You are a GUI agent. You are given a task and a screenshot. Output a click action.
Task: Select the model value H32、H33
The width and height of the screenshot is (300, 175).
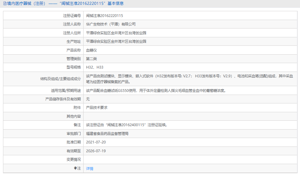(95, 67)
